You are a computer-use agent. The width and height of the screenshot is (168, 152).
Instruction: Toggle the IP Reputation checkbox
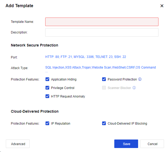click(48, 123)
